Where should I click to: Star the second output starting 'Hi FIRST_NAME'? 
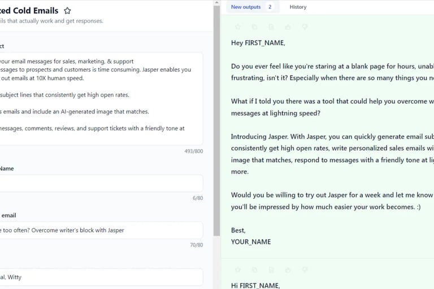(x=238, y=270)
